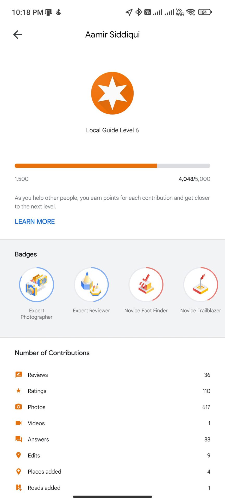This screenshot has height=501, width=225.
Task: Open the Novice Fact Finder badge
Action: click(x=146, y=285)
